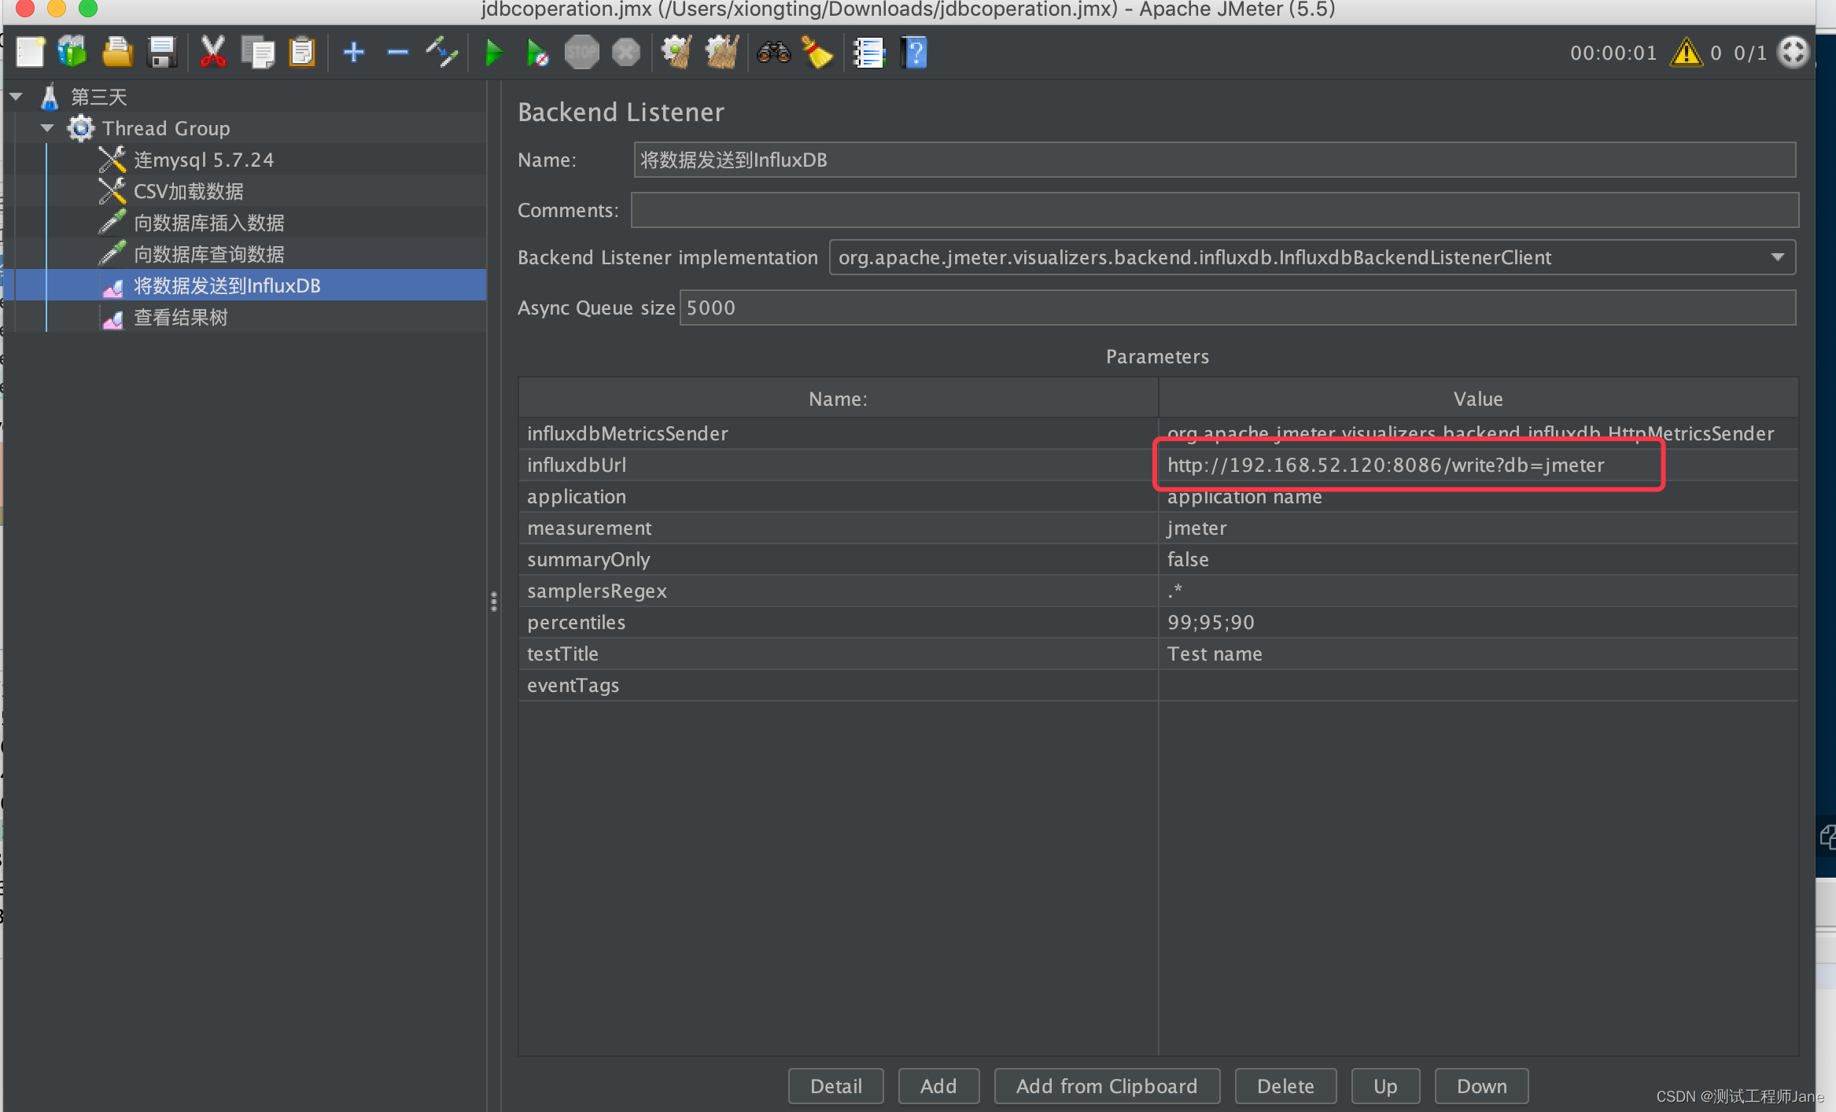Open Help with question mark icon
This screenshot has width=1836, height=1112.
coord(914,53)
